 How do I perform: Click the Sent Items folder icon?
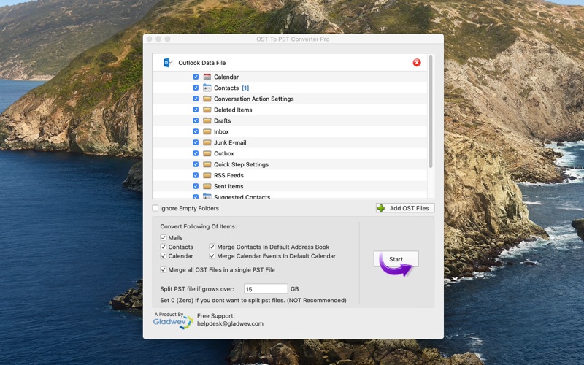click(x=207, y=186)
